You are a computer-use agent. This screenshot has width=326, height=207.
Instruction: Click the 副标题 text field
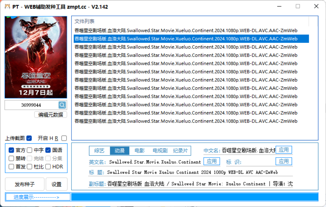199,184
